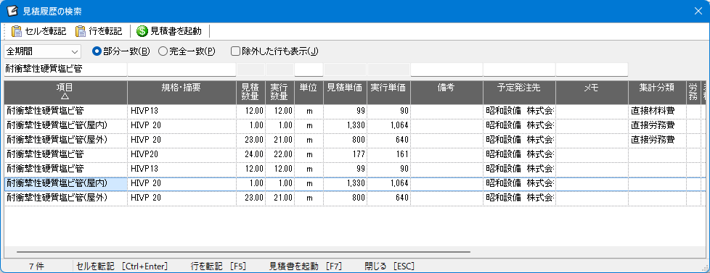Click the app icon in the title bar
The height and width of the screenshot is (273, 710).
click(x=12, y=11)
